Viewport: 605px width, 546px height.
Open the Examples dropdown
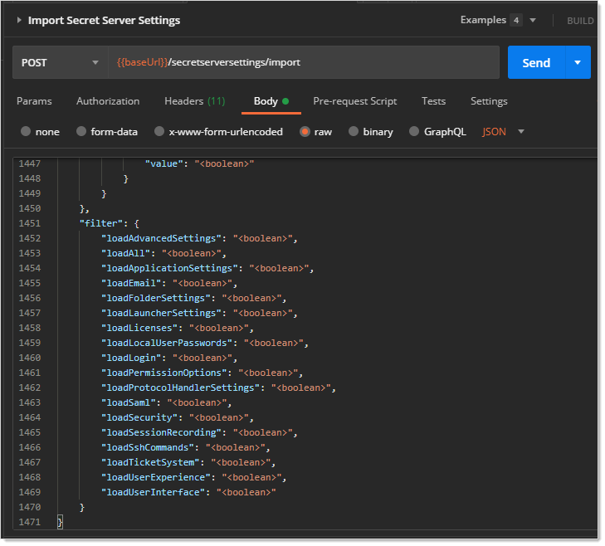click(498, 20)
